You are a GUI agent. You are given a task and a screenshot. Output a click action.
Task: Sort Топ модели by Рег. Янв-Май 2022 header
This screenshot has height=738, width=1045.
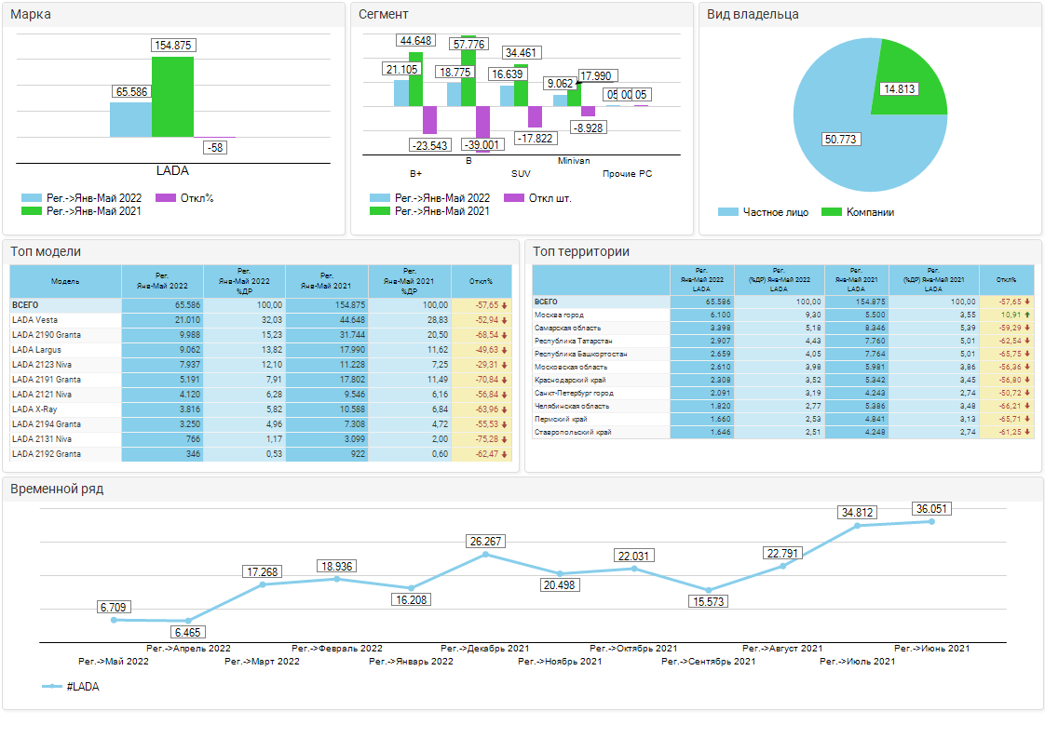162,281
